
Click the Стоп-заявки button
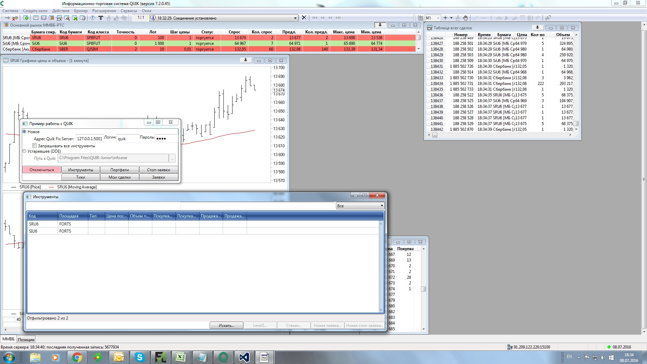coord(159,170)
